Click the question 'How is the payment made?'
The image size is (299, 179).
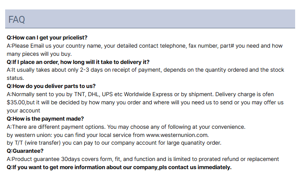click(45, 119)
